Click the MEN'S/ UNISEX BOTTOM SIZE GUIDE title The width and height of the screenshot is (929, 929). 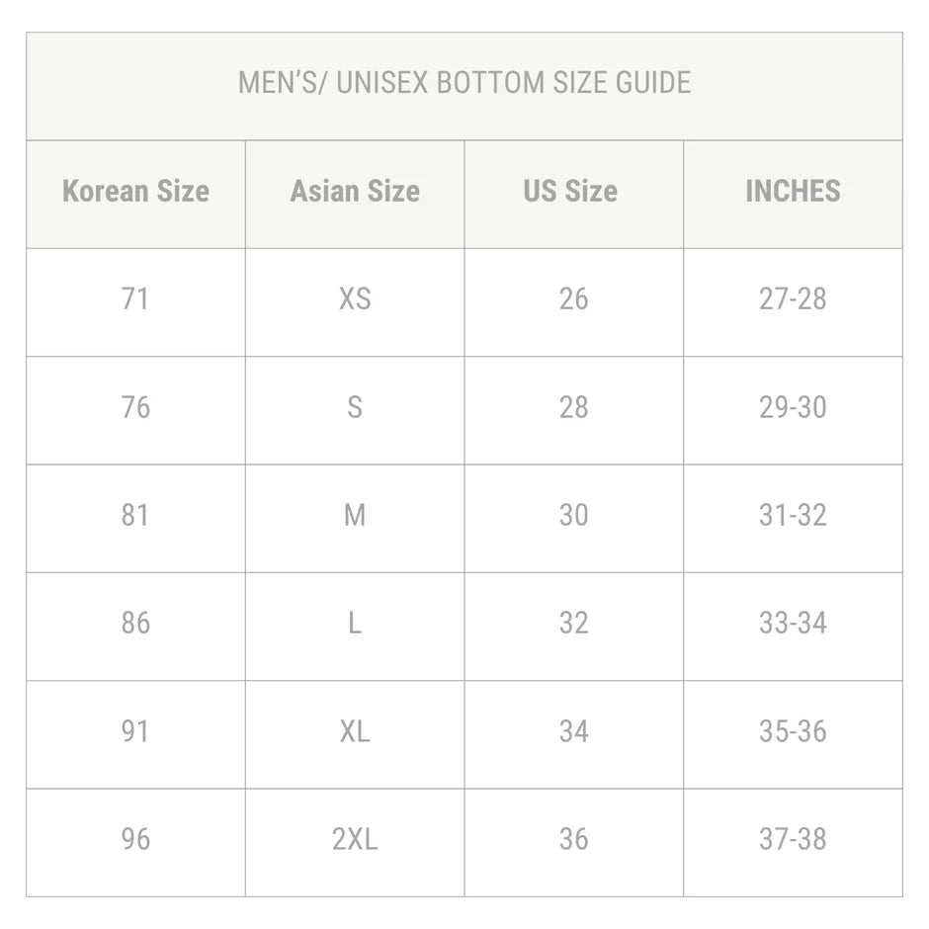click(x=464, y=82)
